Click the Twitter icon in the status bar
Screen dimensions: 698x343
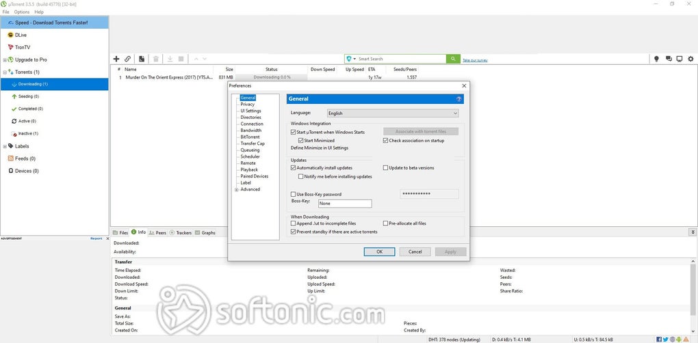point(666,340)
